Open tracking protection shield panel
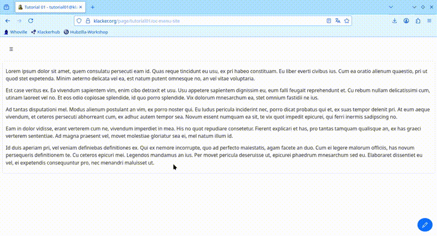The width and height of the screenshot is (437, 236). tap(79, 21)
